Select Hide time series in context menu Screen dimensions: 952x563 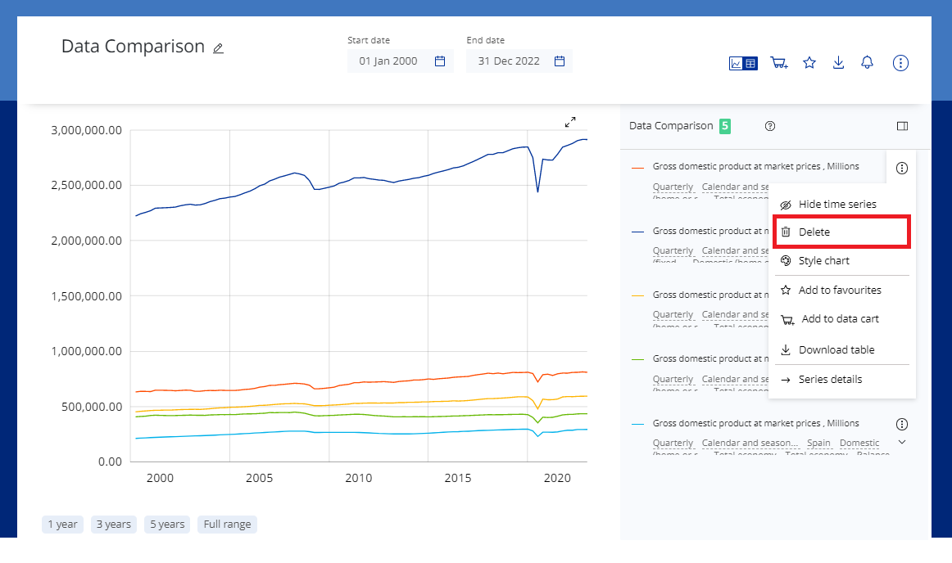click(x=836, y=205)
